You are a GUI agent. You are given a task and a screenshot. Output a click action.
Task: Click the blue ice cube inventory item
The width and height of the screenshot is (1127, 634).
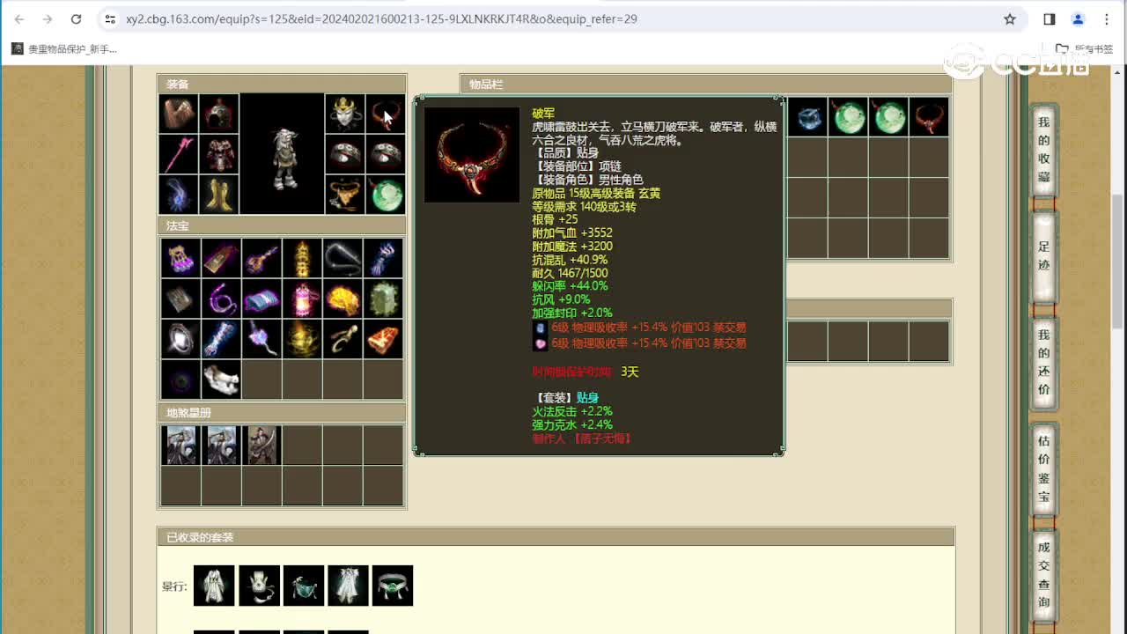coord(807,117)
